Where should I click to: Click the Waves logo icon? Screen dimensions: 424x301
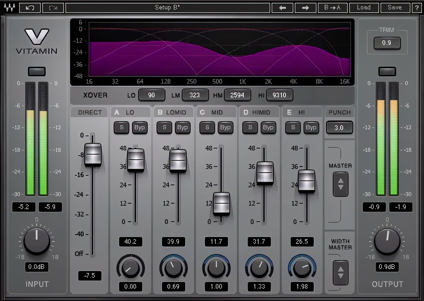click(x=10, y=7)
